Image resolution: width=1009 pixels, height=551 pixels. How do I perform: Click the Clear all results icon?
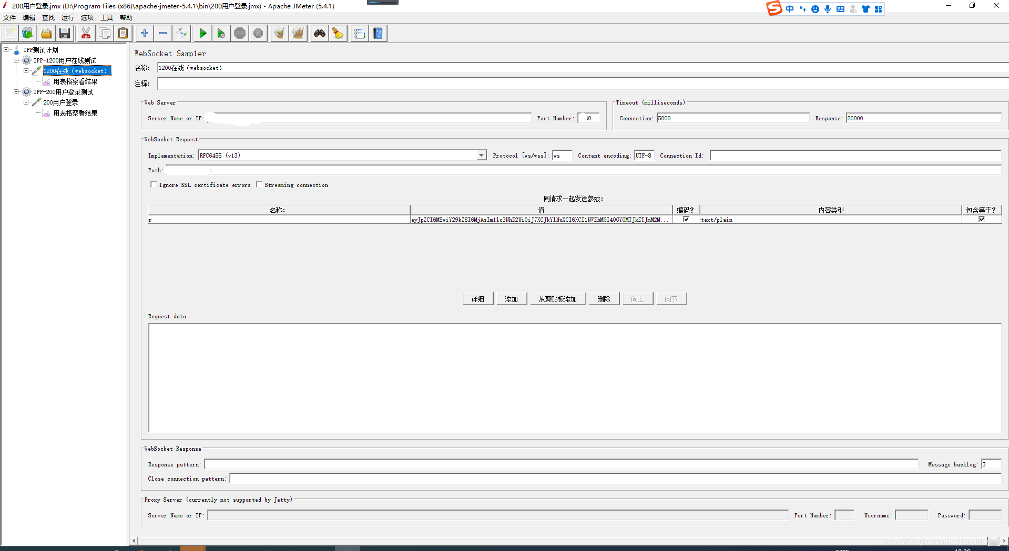tap(298, 34)
